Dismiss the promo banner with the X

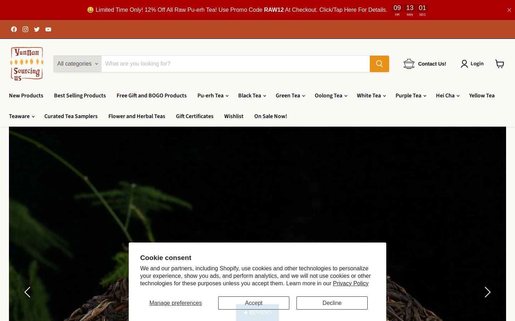pos(509,10)
